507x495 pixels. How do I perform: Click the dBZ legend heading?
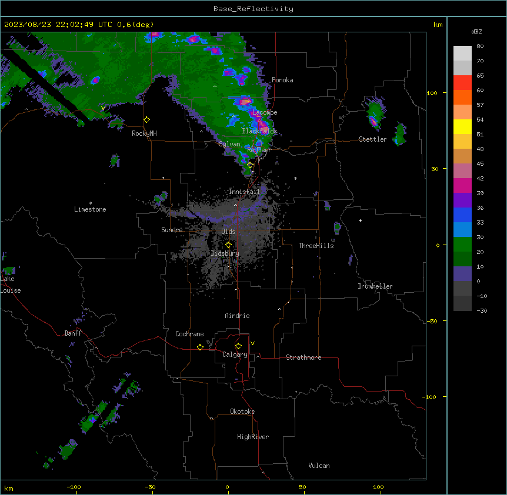coord(476,32)
